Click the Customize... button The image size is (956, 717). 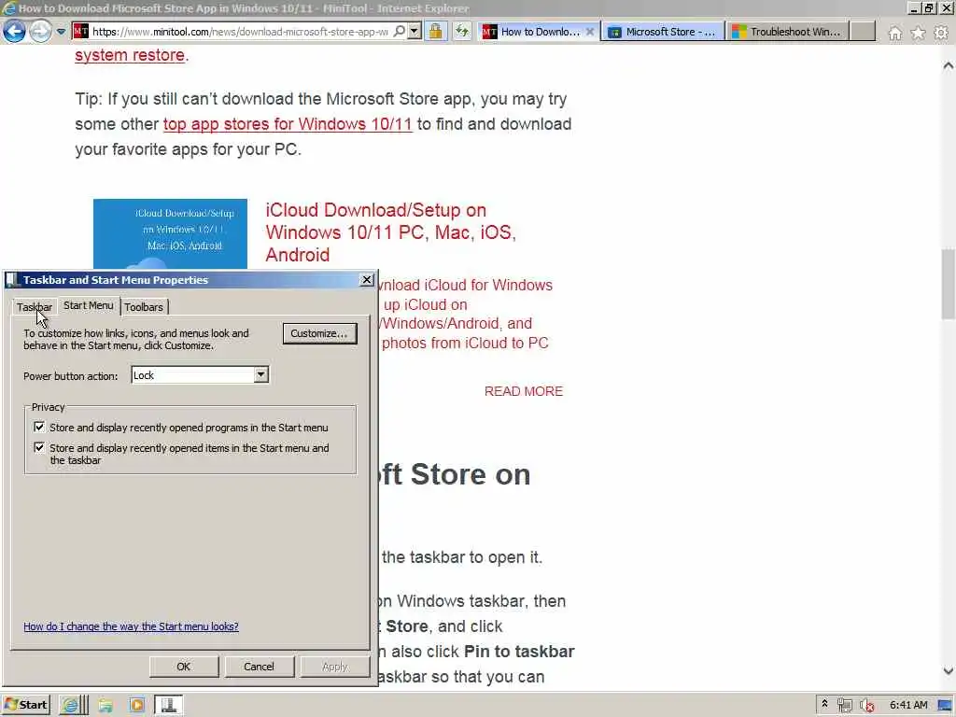click(319, 333)
